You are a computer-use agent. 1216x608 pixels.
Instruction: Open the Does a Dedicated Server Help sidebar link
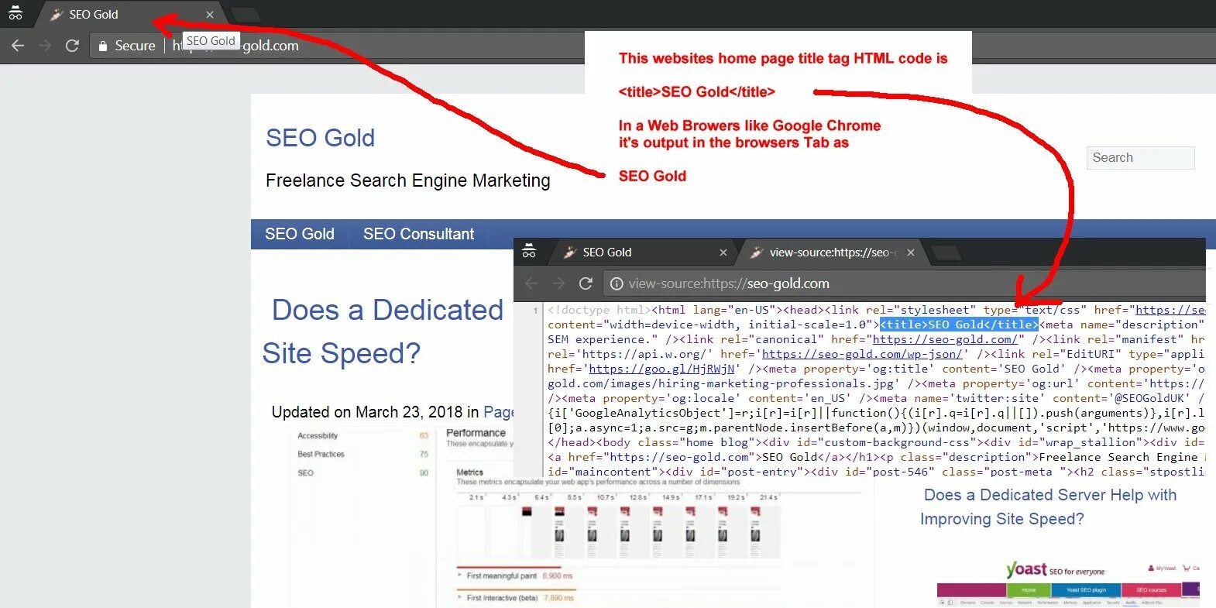pyautogui.click(x=1049, y=507)
